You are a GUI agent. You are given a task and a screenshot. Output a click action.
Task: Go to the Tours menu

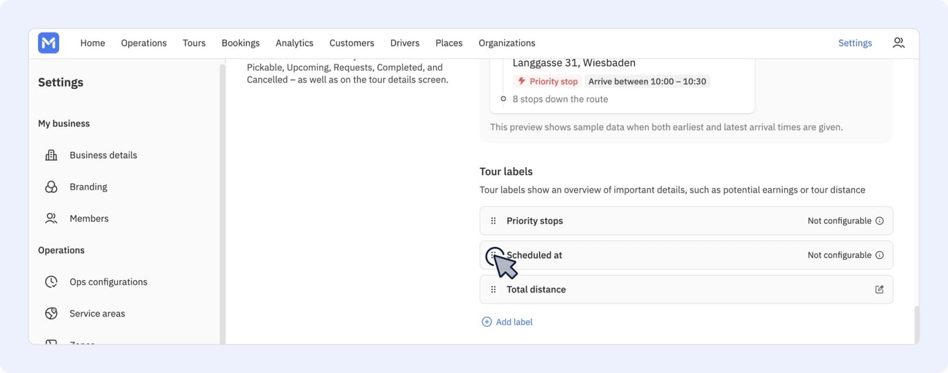pyautogui.click(x=194, y=43)
